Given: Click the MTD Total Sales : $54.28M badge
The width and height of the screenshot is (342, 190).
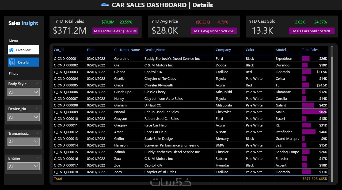Looking at the screenshot, I should [116, 31].
